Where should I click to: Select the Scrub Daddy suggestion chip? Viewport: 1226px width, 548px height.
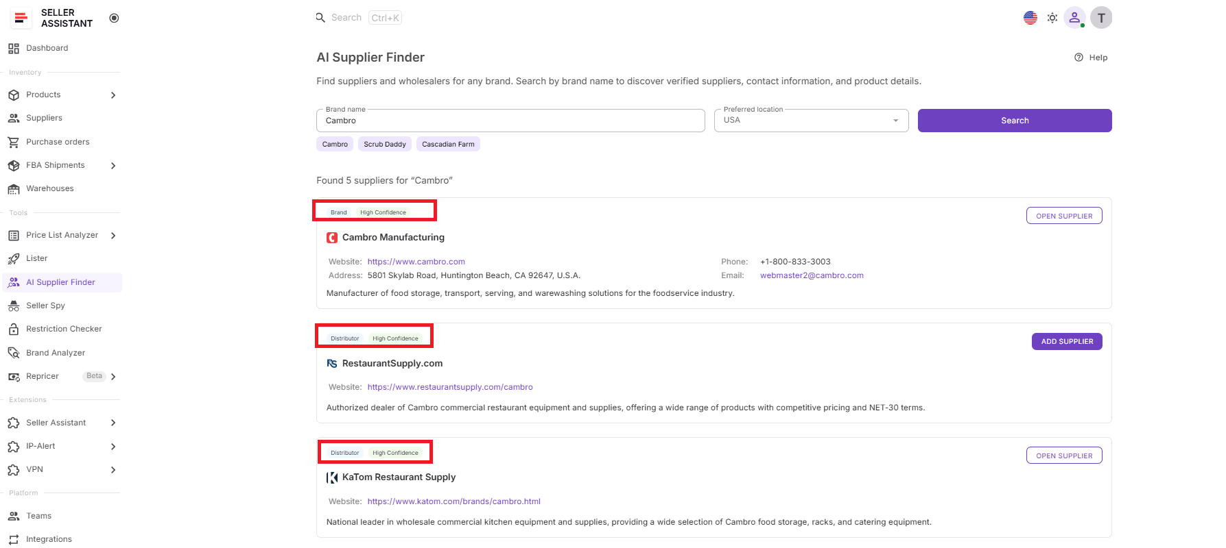385,144
